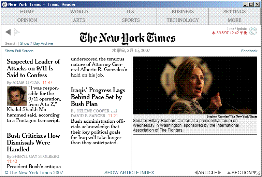Click The New York Times masthead logo
The height and width of the screenshot is (177, 262).
[x=128, y=38]
